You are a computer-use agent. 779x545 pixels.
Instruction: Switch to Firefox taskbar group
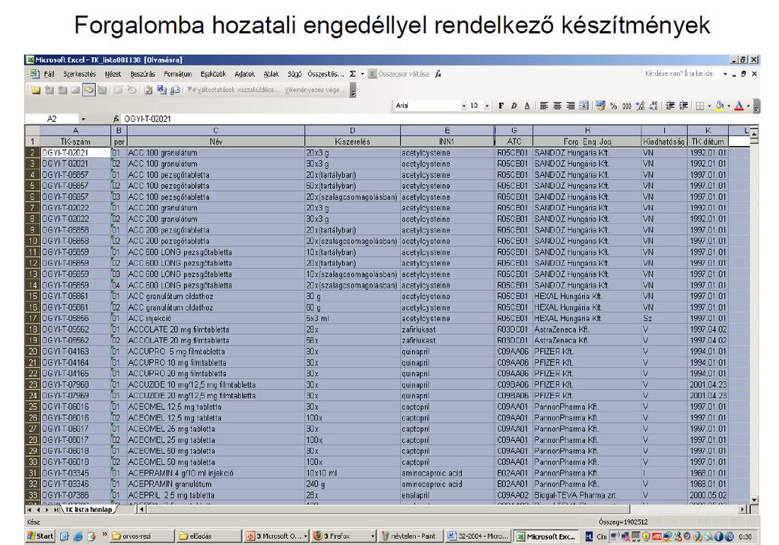pyautogui.click(x=343, y=536)
